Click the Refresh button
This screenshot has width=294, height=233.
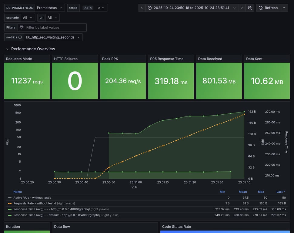coord(268,8)
